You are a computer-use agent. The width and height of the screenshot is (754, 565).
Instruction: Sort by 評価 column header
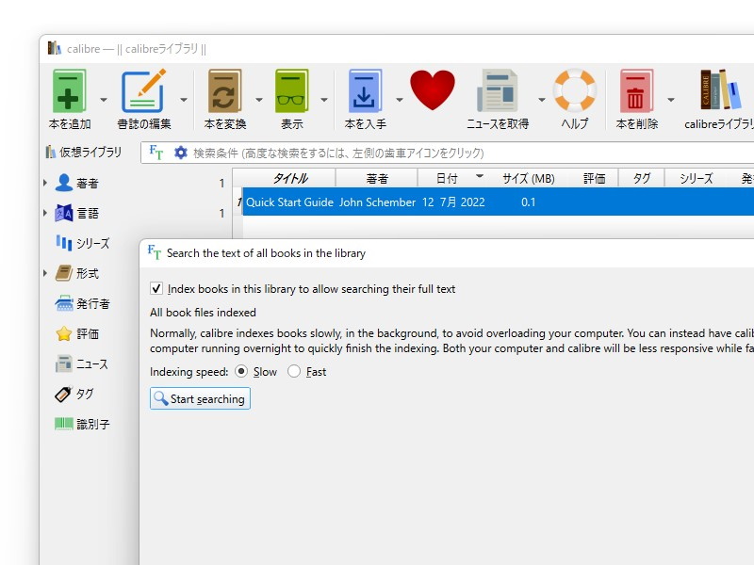click(x=595, y=179)
